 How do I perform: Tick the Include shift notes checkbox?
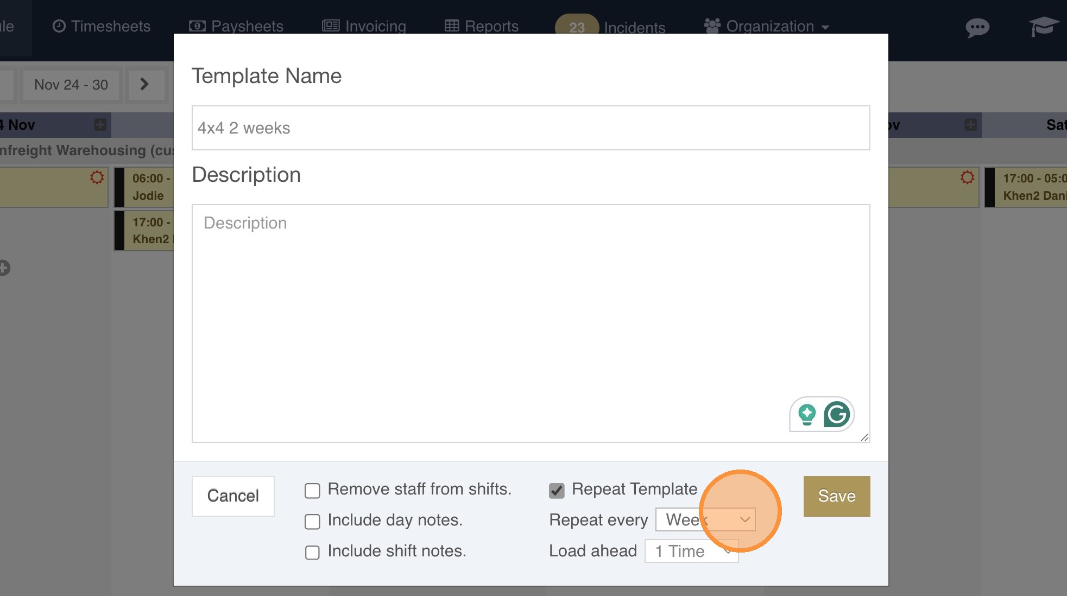312,553
